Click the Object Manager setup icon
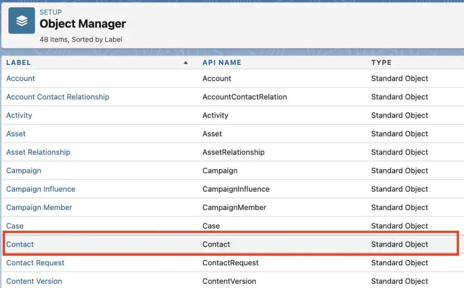This screenshot has height=288, width=464. (x=21, y=20)
